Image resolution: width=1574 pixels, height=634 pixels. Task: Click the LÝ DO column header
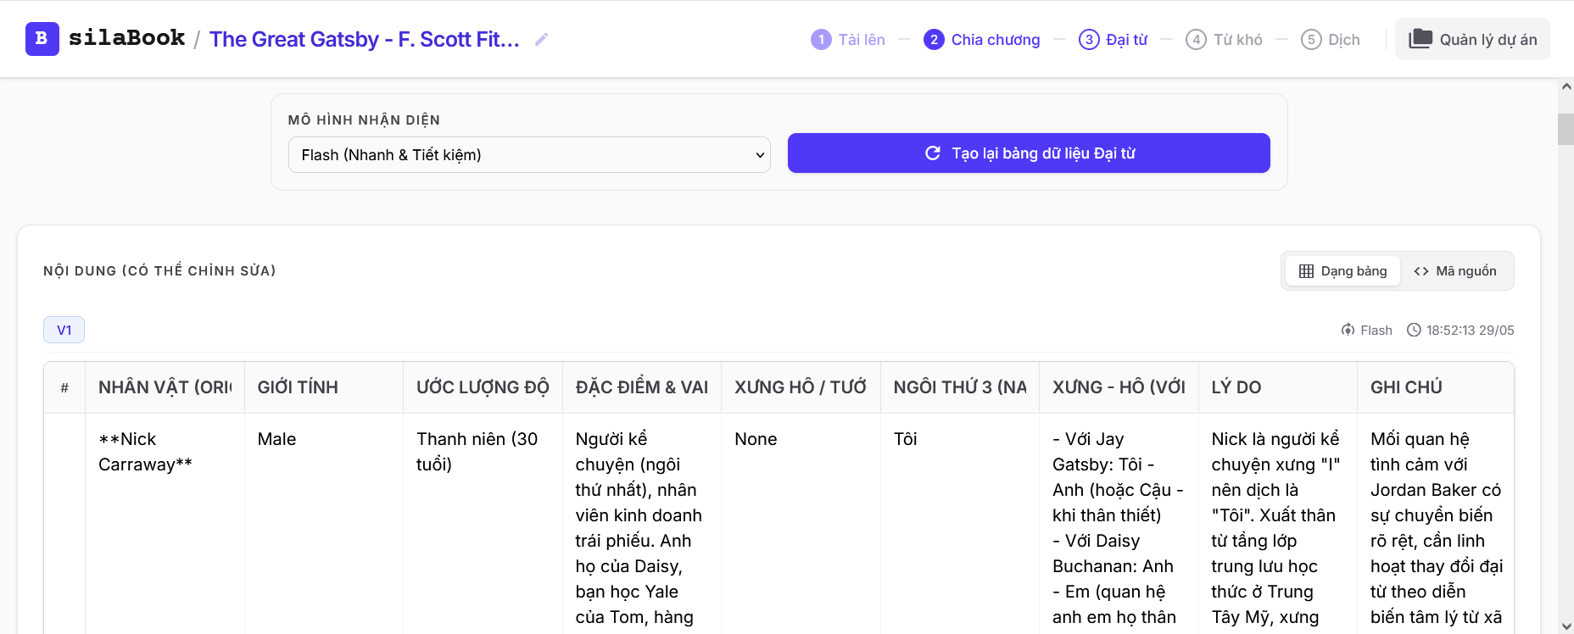click(1278, 387)
